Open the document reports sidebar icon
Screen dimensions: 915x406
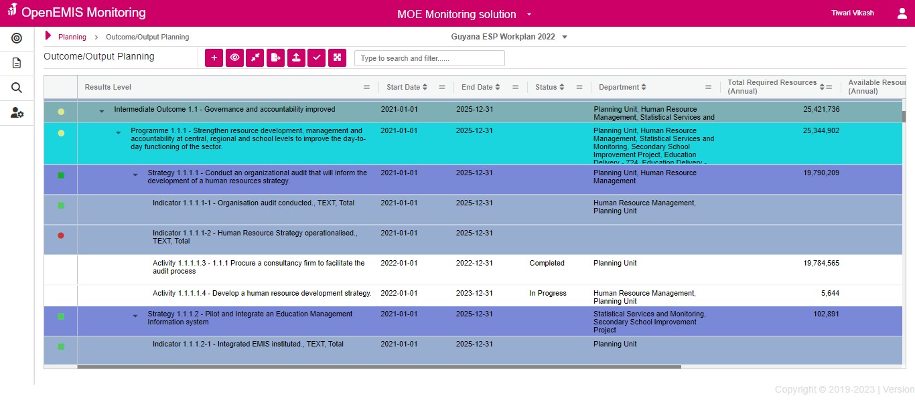click(x=17, y=63)
